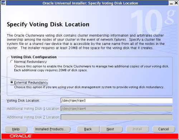Click the 'Voting Disk Configuration' group label
This screenshot has width=179, height=140.
(34, 57)
